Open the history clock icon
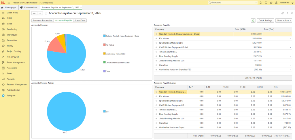Screen dimensions: 295x140 click(266, 3)
